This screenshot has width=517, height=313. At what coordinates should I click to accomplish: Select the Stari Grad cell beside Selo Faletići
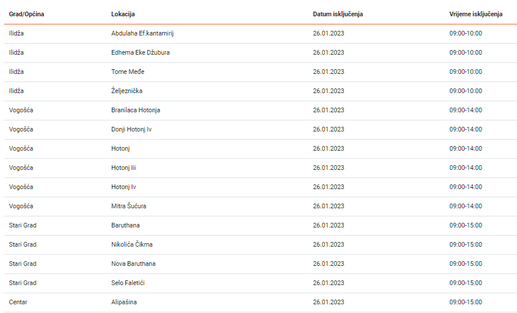point(23,283)
